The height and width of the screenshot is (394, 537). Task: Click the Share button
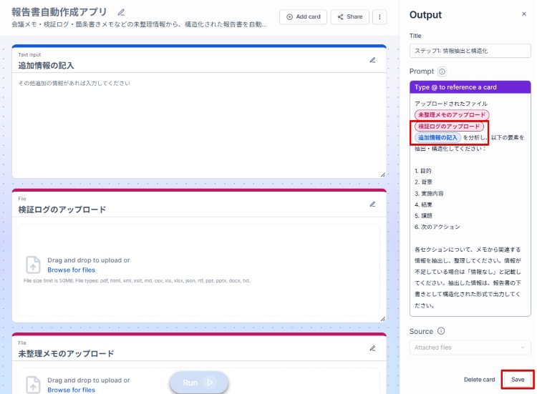click(x=349, y=16)
